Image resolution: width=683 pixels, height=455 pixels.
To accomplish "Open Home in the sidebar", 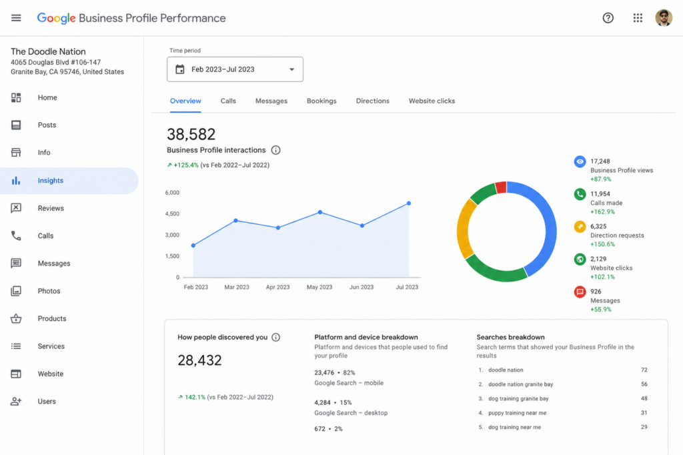I will [x=69, y=97].
